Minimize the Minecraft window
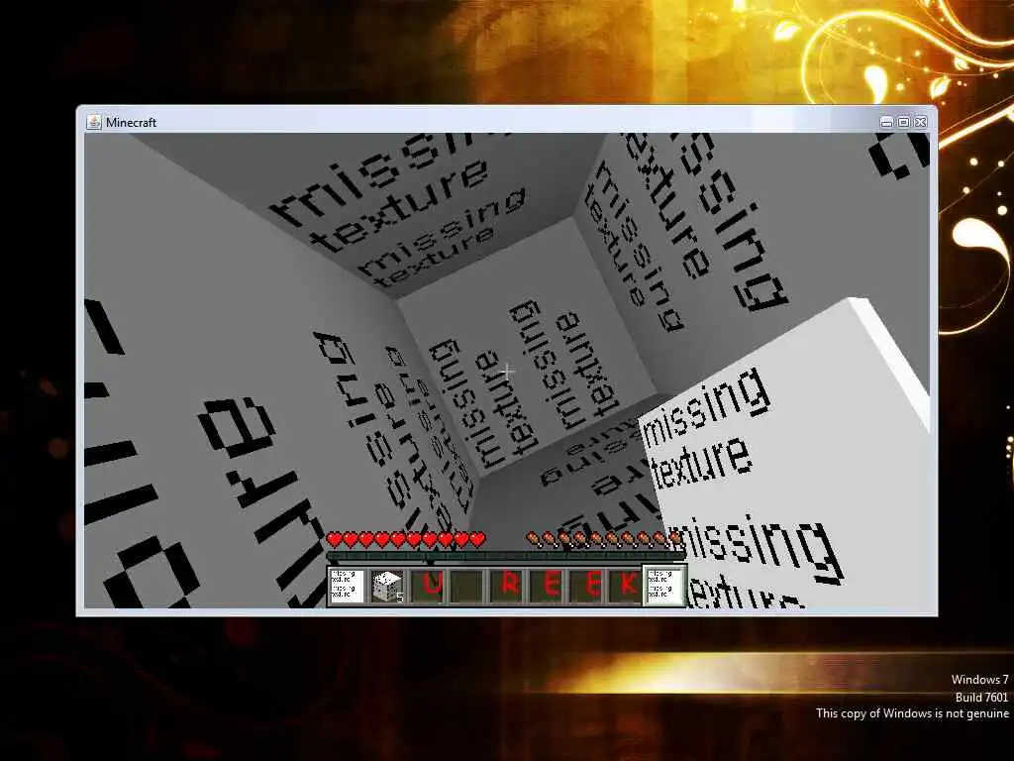Screen dimensions: 1014x761 coord(886,122)
